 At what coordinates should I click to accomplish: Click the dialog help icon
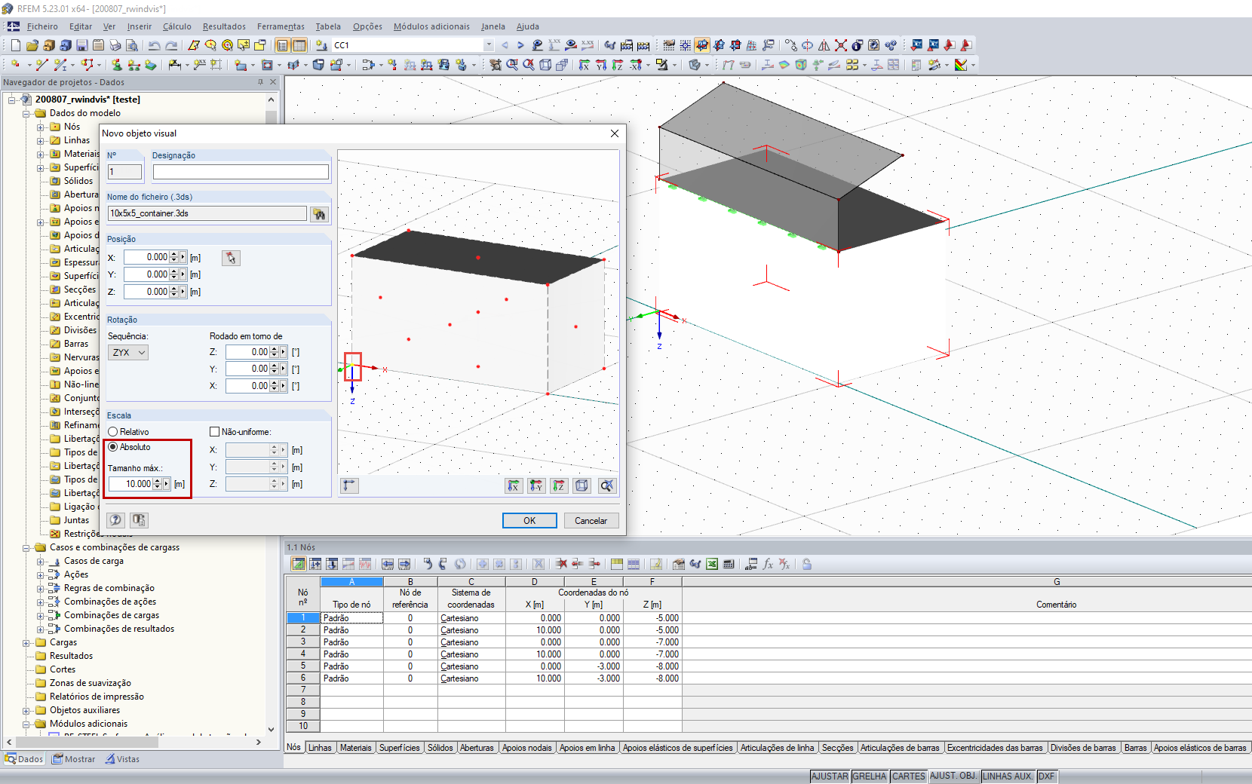tap(115, 520)
